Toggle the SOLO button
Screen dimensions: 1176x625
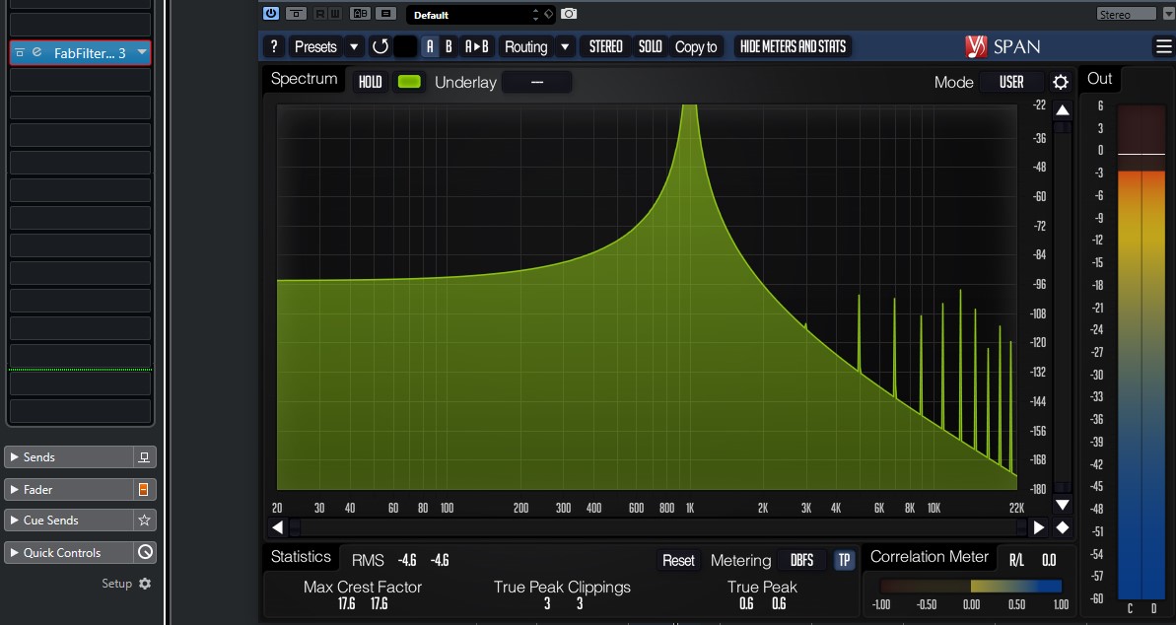click(651, 46)
